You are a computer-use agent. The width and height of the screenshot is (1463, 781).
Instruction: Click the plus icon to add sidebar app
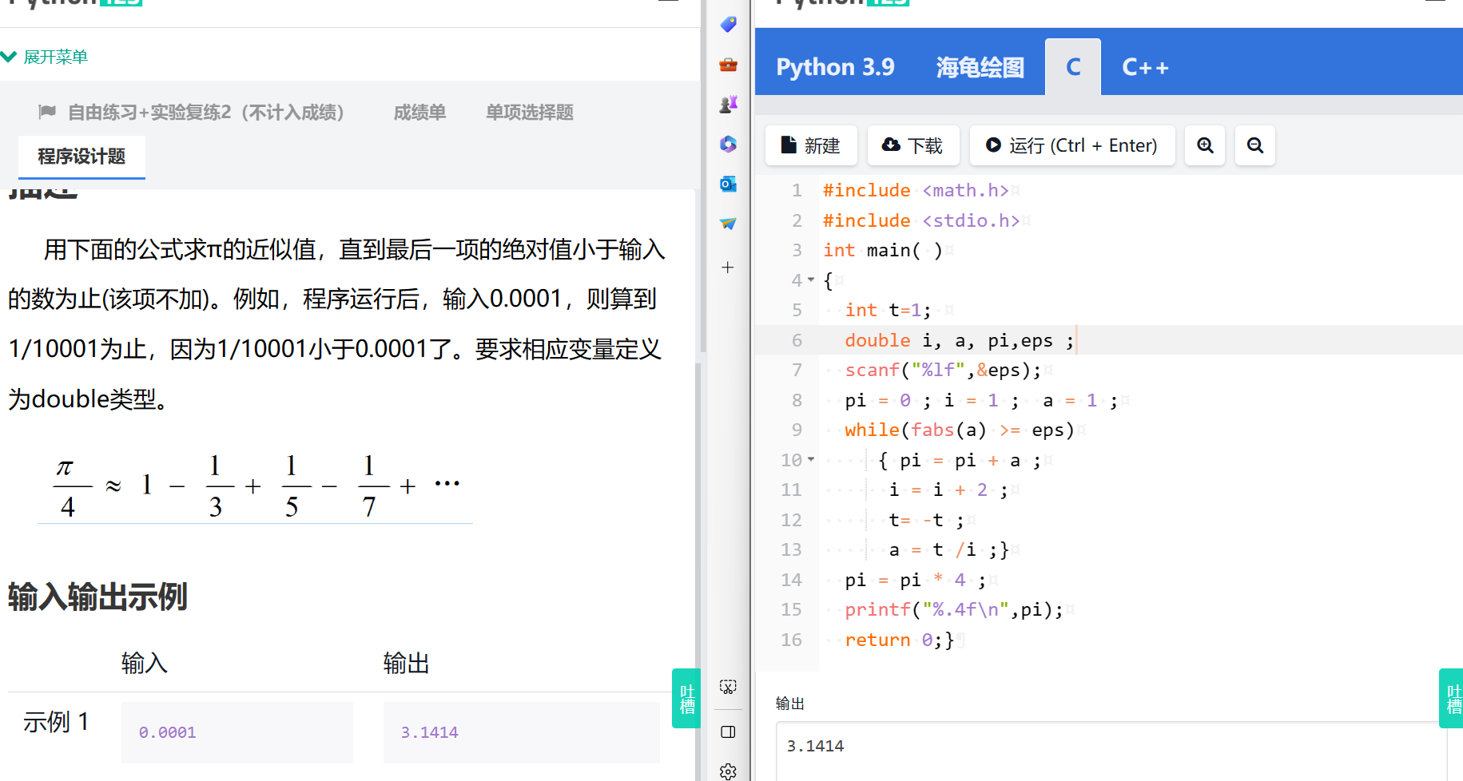click(x=728, y=268)
